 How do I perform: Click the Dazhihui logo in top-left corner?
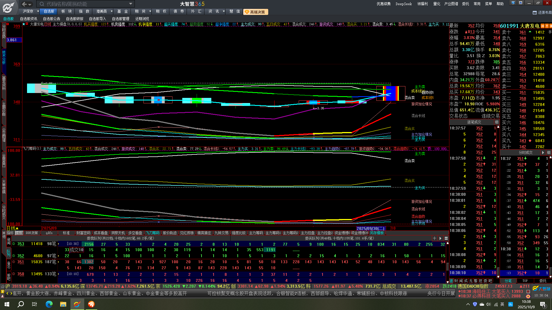pos(9,8)
